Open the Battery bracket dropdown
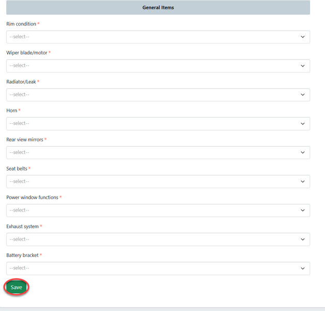 click(x=158, y=268)
